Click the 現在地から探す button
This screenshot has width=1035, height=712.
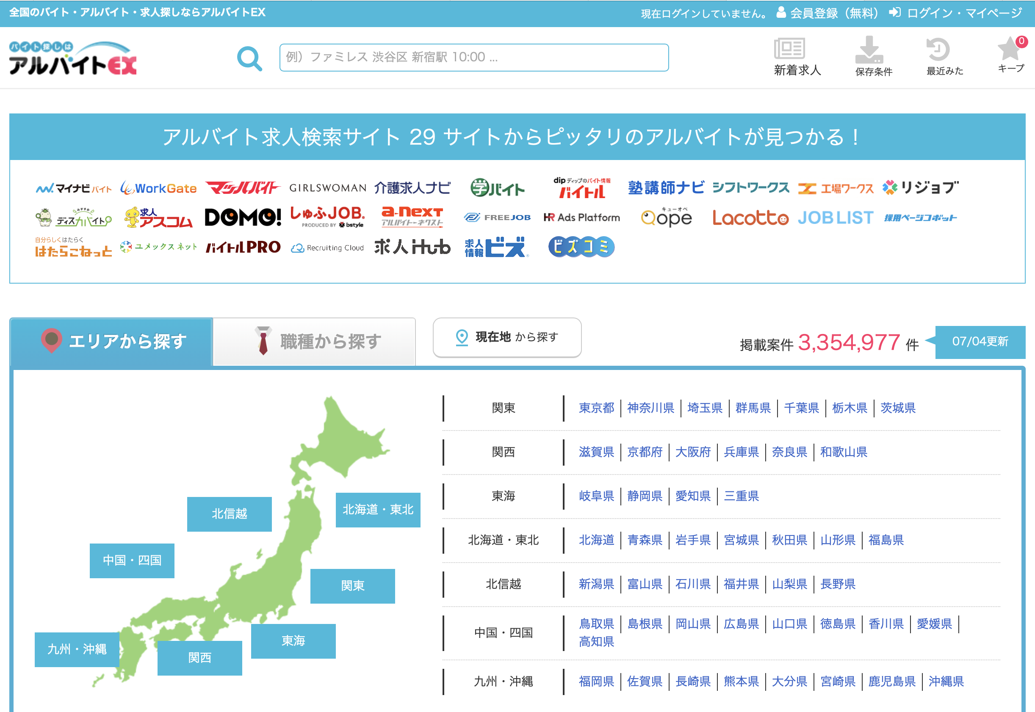(x=507, y=337)
